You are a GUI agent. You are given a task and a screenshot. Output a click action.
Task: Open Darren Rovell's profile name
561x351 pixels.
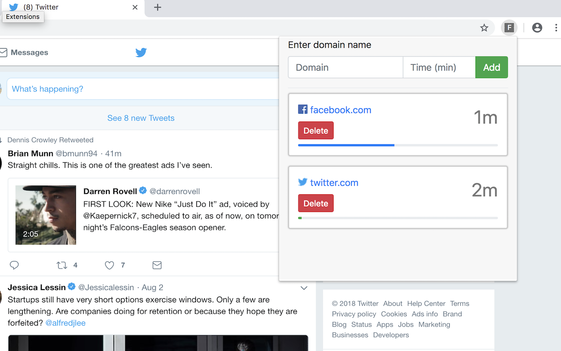pos(110,191)
